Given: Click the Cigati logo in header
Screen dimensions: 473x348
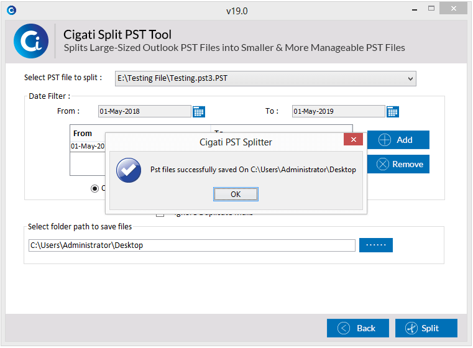Looking at the screenshot, I should coord(31,41).
